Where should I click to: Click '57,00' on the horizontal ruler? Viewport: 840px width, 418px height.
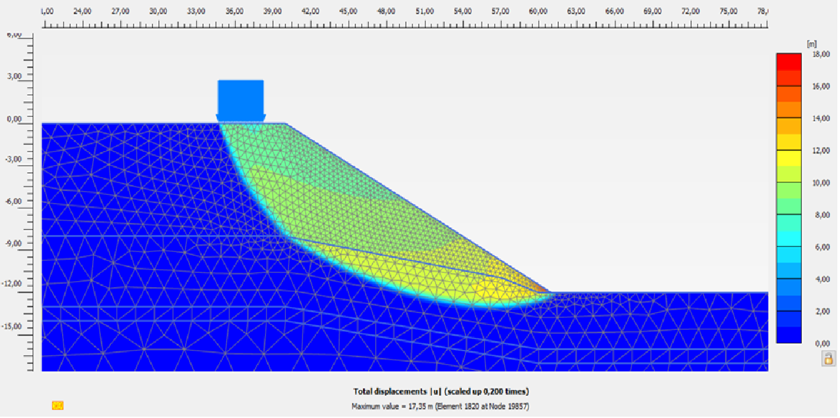501,11
